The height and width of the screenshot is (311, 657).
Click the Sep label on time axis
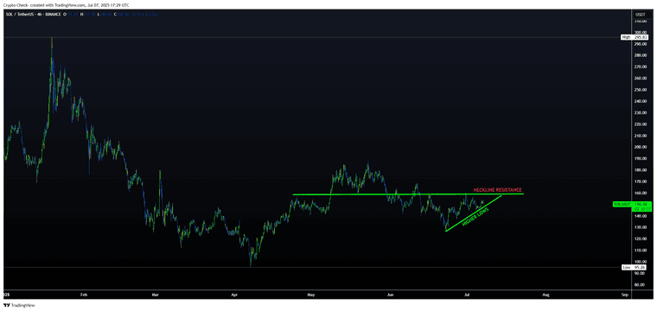point(625,295)
